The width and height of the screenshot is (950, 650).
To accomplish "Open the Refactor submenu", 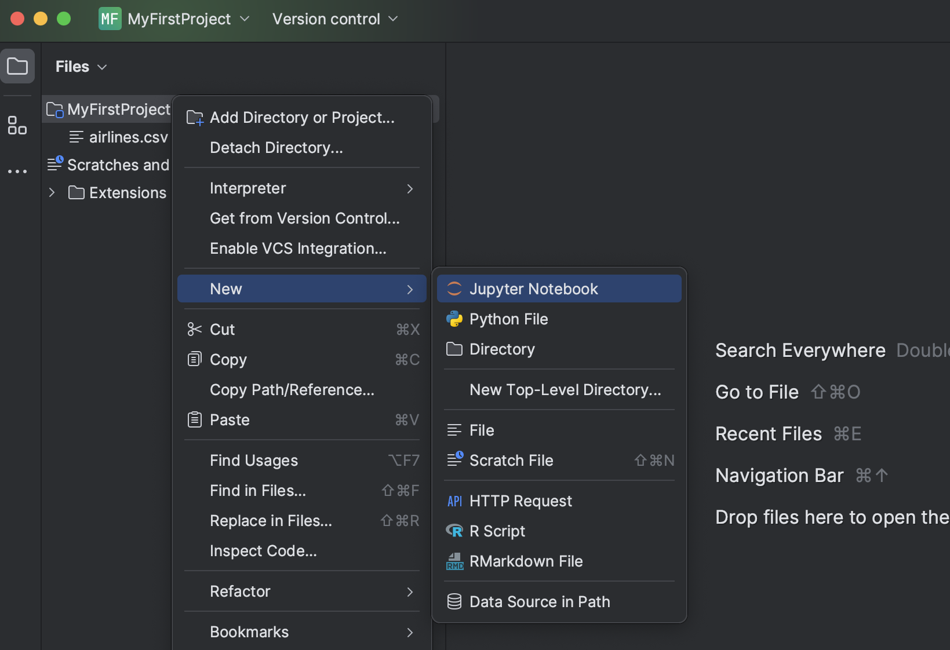I will coord(240,591).
